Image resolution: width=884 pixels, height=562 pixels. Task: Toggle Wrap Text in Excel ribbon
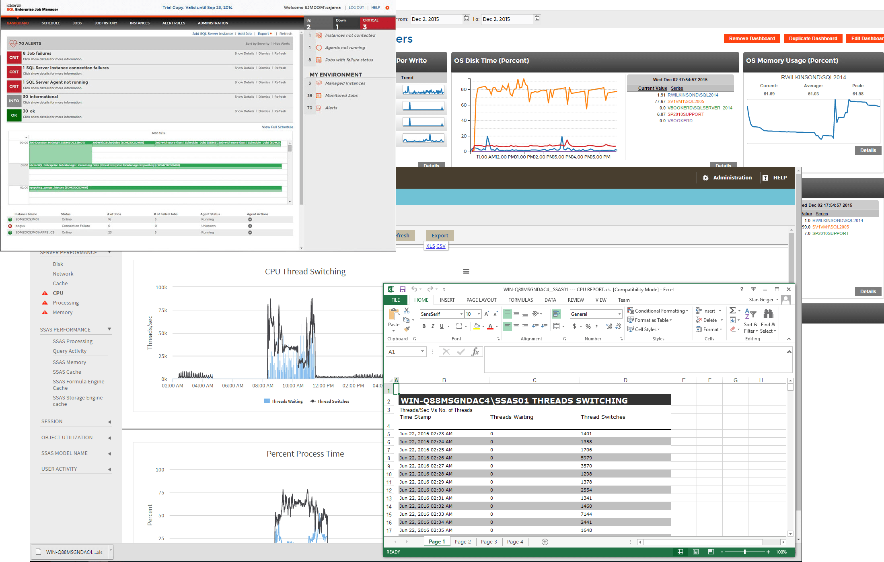click(557, 314)
